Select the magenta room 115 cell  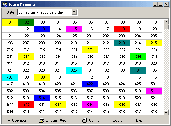[74, 29]
